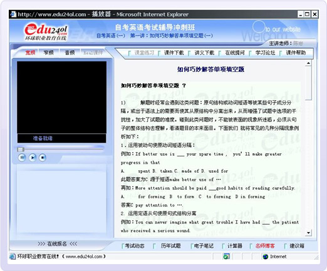Switch to the 宽频 tab
327x271 pixels.
30,53
